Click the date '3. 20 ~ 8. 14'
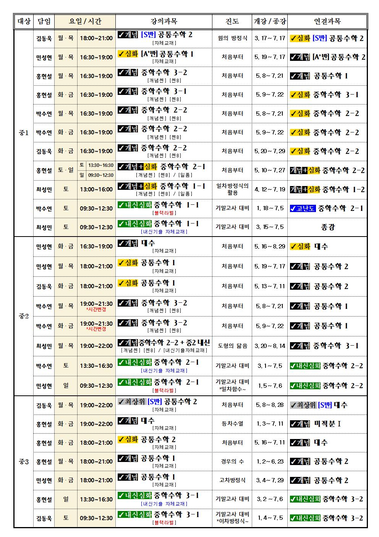The width and height of the screenshot is (379, 537). (x=270, y=346)
